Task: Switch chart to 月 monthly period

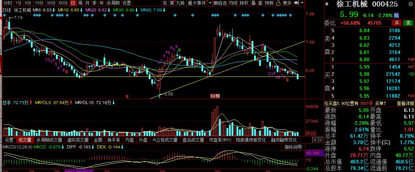Action: [87, 3]
